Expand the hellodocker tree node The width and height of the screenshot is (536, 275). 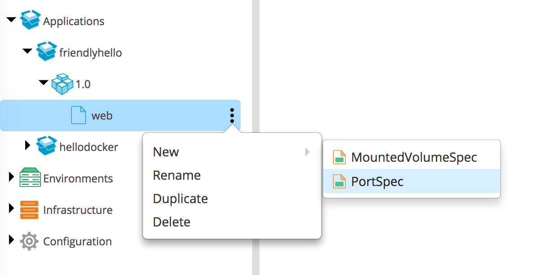[28, 146]
